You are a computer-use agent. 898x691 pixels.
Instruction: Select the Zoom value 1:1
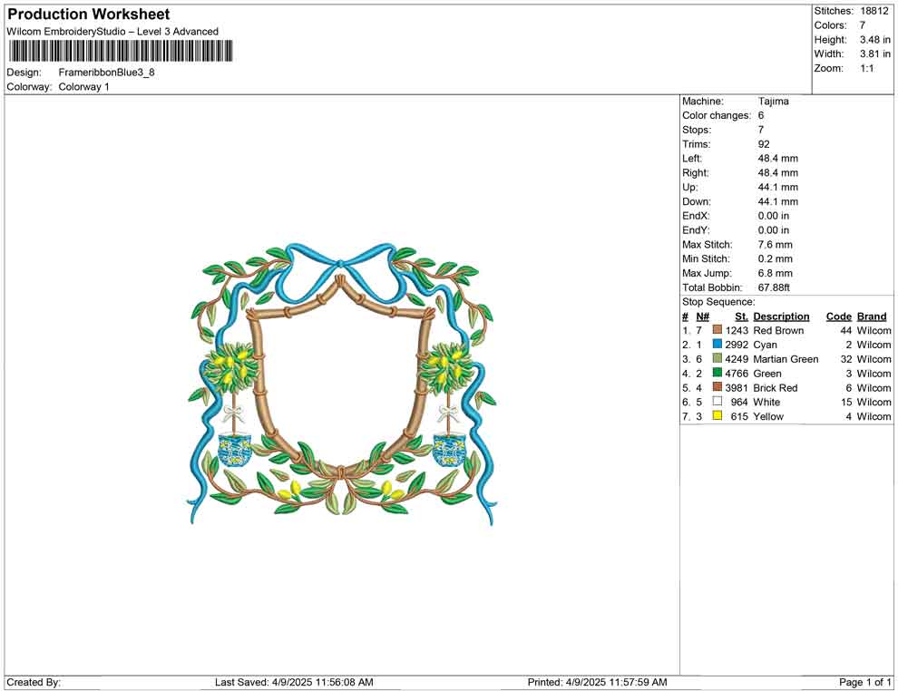click(x=867, y=68)
